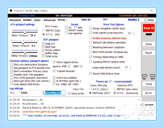Click the Sleep button
The image size is (164, 128).
pyautogui.click(x=149, y=44)
